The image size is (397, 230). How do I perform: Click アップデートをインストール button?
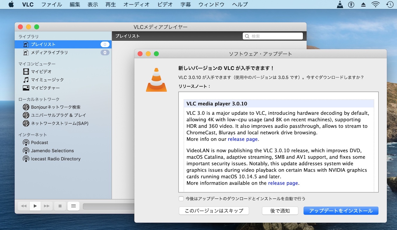point(341,211)
